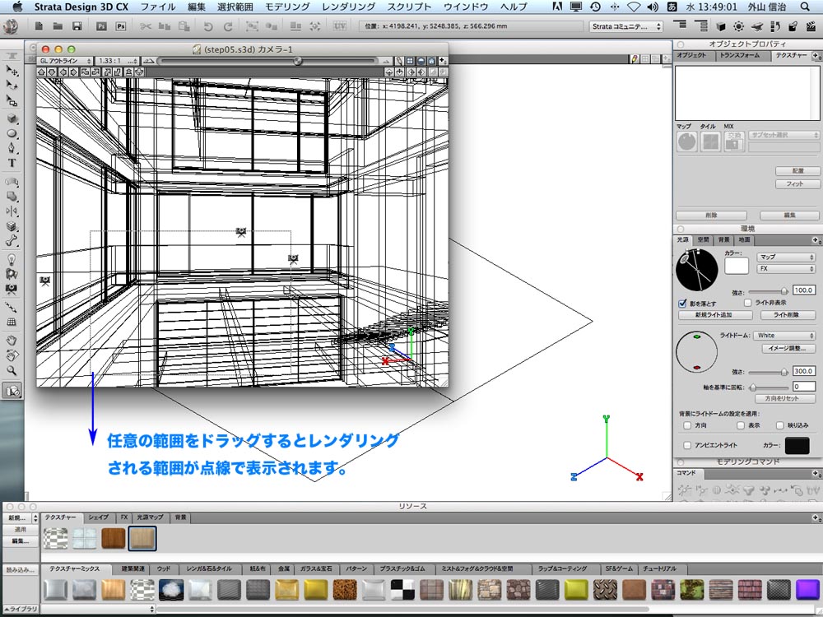Viewport: 823px width, 617px height.
Task: Select the Bone tool
Action: click(x=12, y=241)
